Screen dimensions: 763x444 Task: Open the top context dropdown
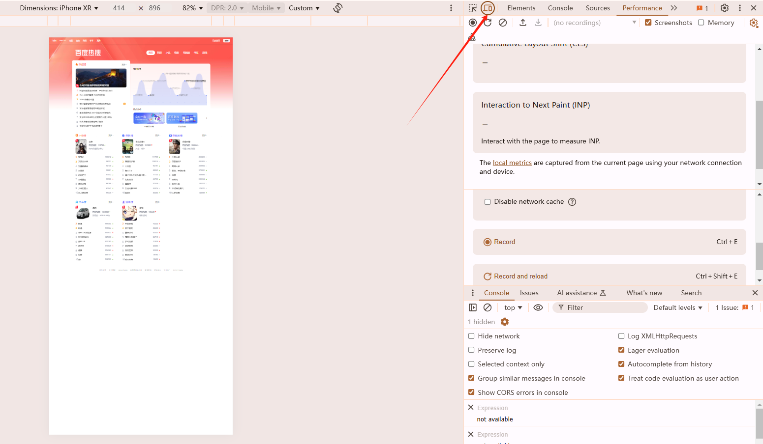click(x=513, y=307)
